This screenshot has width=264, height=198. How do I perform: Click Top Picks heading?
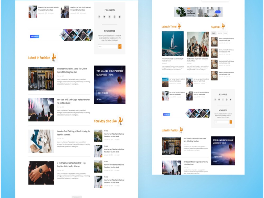[x=216, y=27]
